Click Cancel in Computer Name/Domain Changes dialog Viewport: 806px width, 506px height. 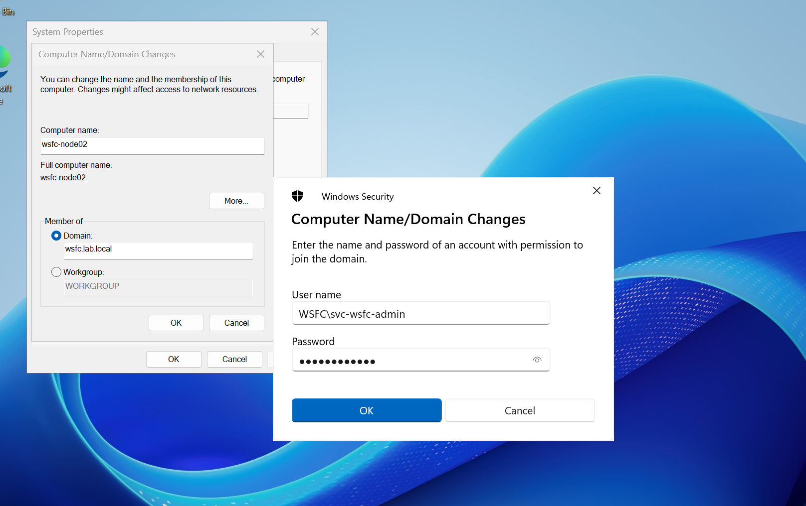pos(236,323)
